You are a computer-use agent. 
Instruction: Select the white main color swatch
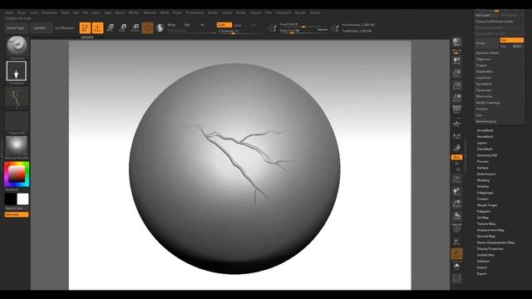(x=22, y=199)
